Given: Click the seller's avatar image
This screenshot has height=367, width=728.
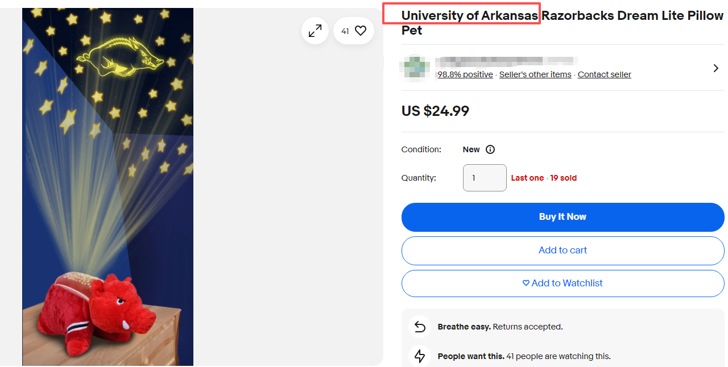Looking at the screenshot, I should (x=416, y=67).
